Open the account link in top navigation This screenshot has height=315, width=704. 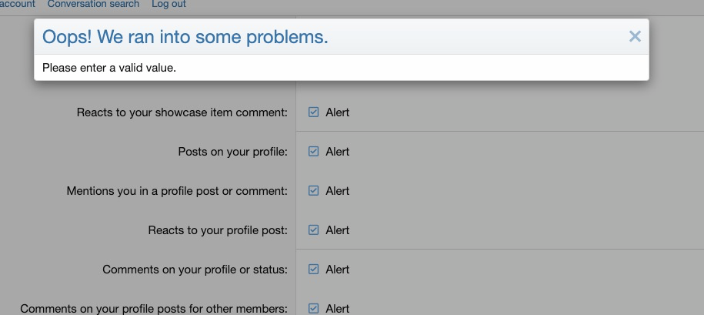tap(17, 4)
